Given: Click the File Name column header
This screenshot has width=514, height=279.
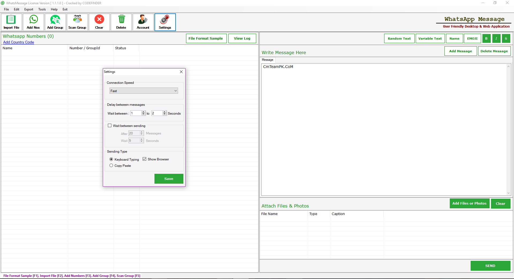Looking at the screenshot, I should [284, 214].
